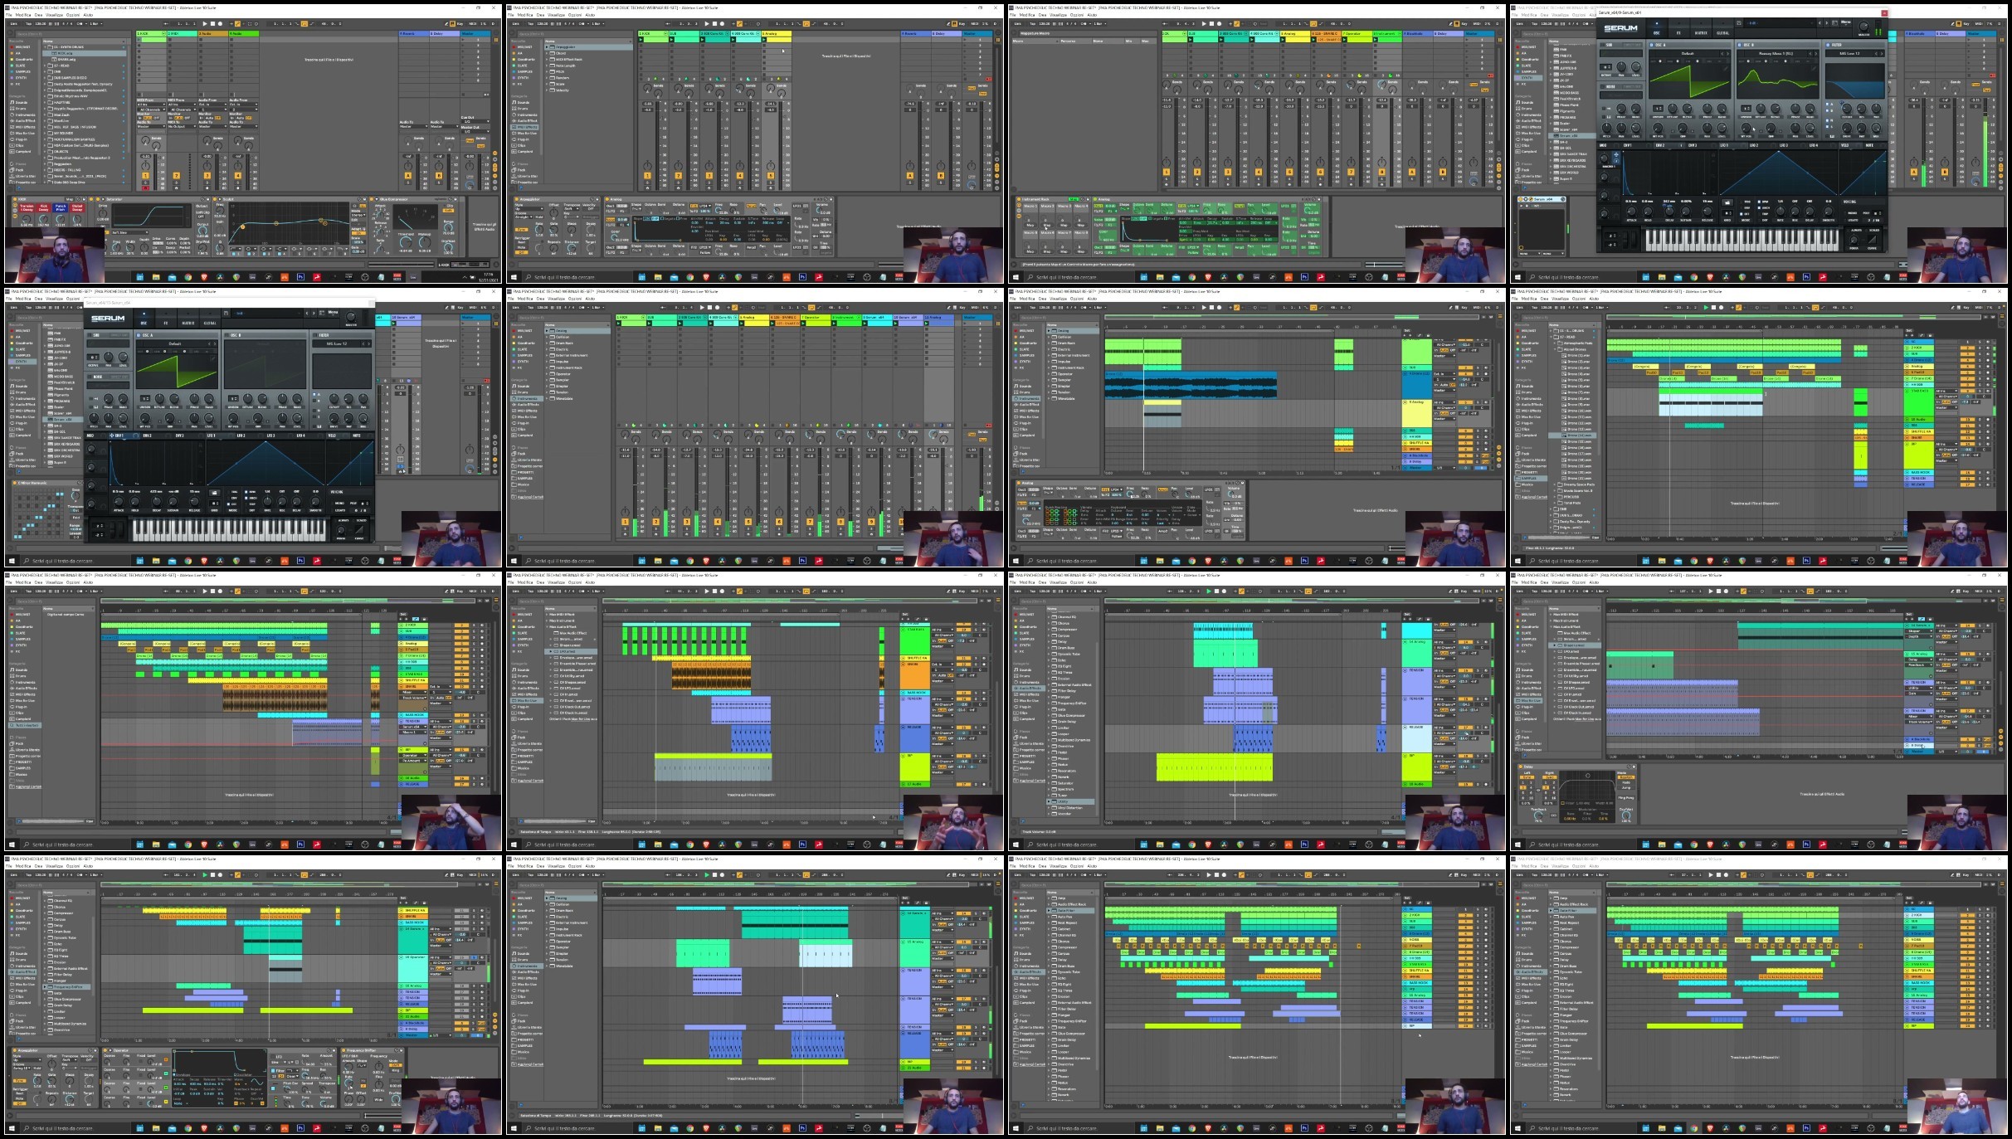The width and height of the screenshot is (2012, 1139).
Task: Click Serum's Menu button in thumbnail 4
Action: pos(1845,22)
